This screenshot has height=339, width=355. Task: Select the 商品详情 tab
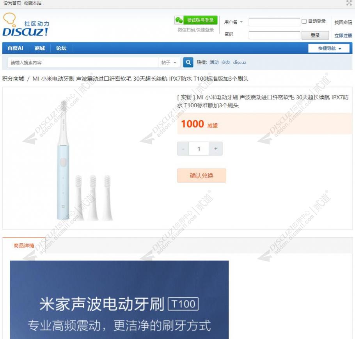[x=24, y=245]
